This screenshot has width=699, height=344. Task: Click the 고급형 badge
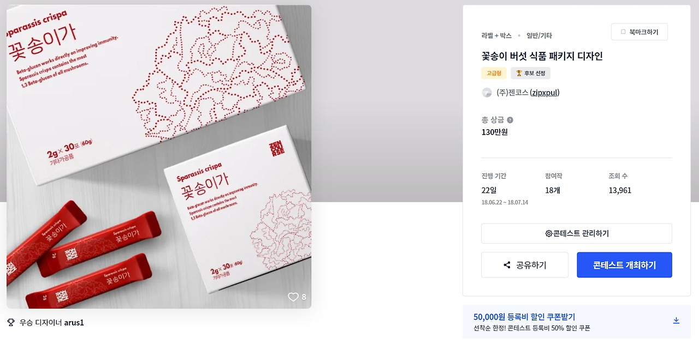[494, 73]
